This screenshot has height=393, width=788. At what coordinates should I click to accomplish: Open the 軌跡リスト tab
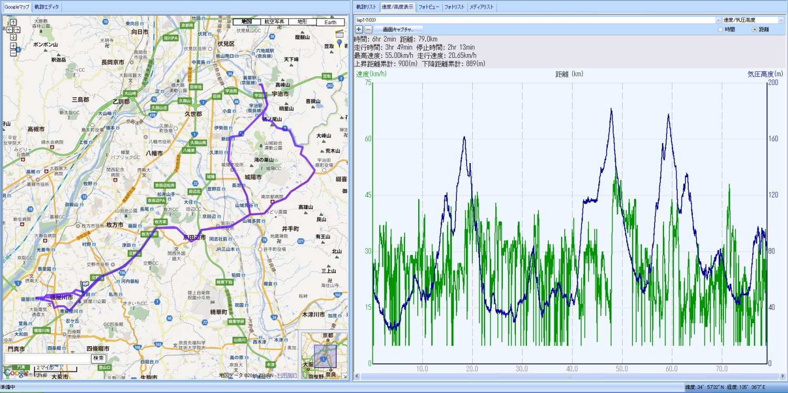(x=366, y=7)
